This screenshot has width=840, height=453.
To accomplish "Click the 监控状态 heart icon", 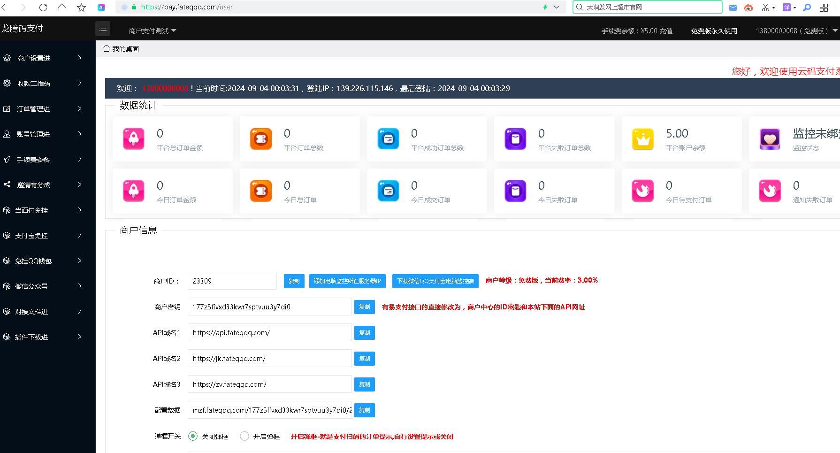I will [x=770, y=139].
